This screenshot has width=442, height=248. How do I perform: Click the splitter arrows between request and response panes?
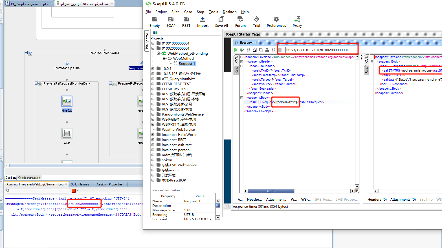(361, 57)
